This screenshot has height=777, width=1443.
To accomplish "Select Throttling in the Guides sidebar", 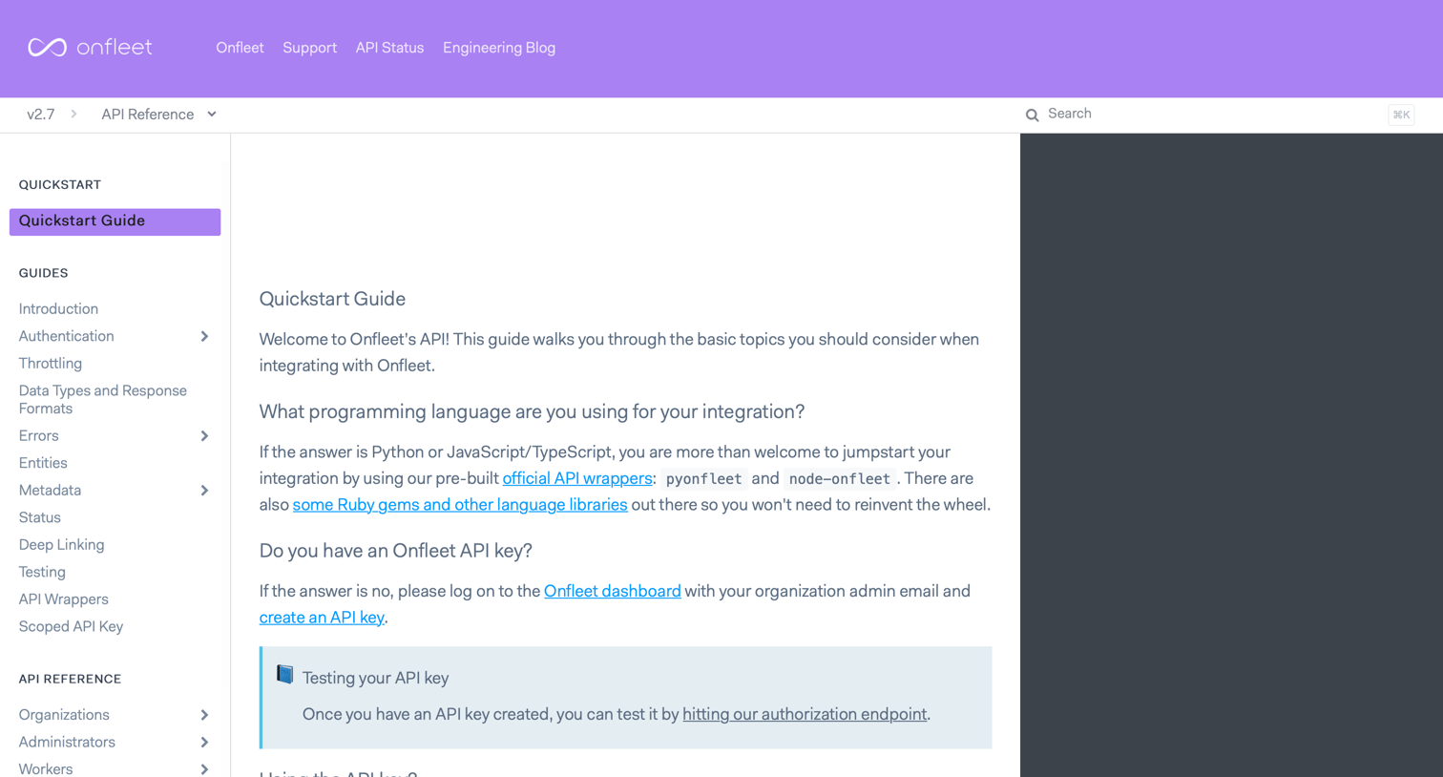I will point(51,364).
